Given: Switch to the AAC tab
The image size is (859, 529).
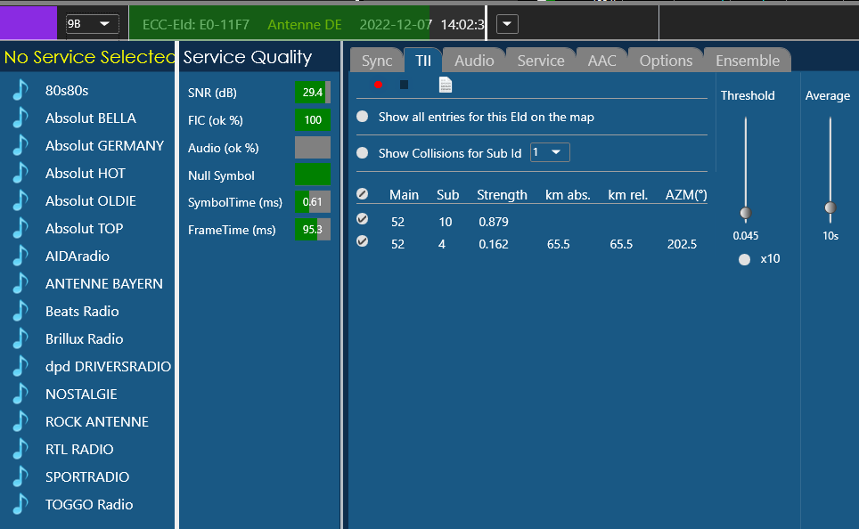Looking at the screenshot, I should tap(601, 61).
